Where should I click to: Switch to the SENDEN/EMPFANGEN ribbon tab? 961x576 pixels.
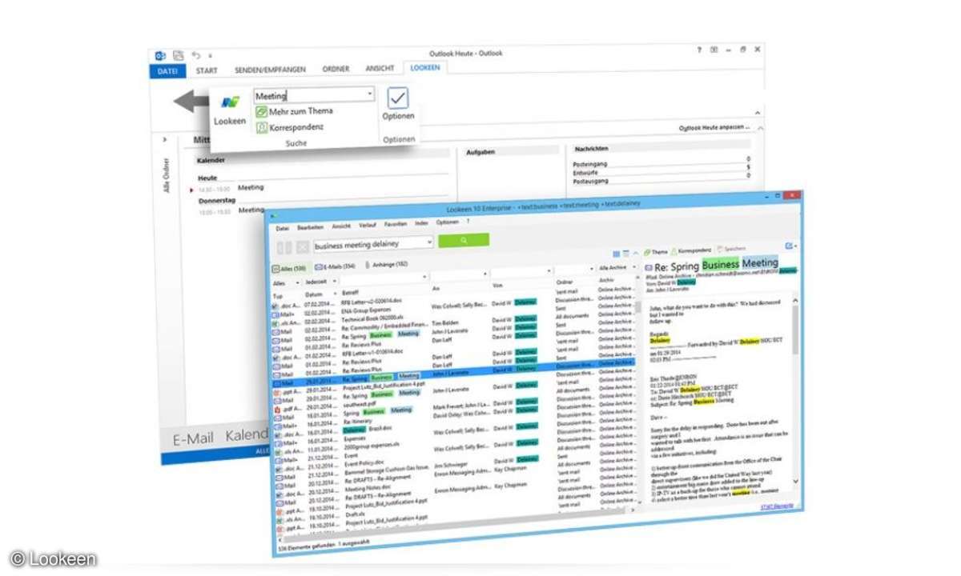click(270, 70)
